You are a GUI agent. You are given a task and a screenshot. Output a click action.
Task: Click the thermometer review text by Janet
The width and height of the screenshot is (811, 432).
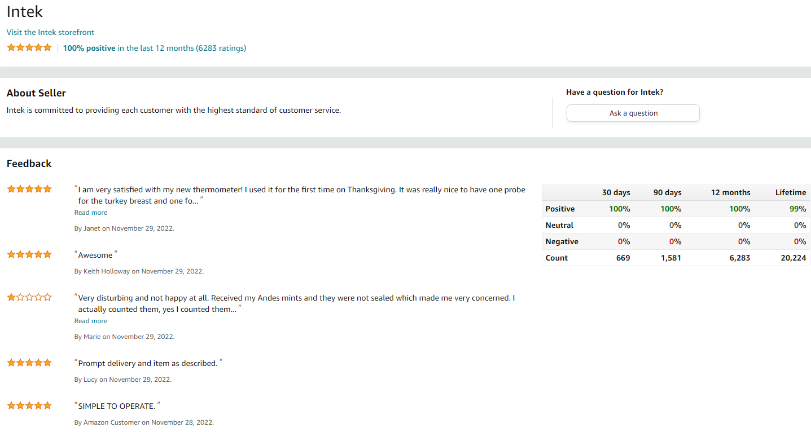[300, 195]
